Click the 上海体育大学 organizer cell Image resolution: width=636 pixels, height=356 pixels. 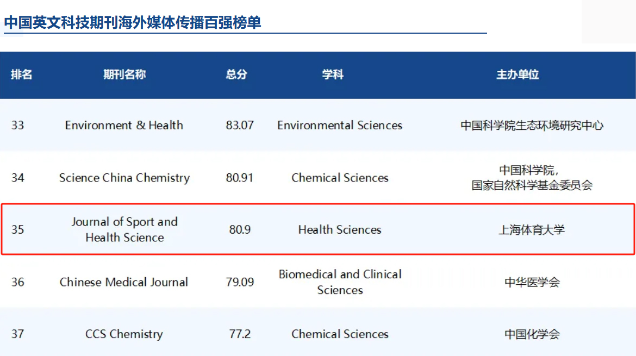click(532, 230)
